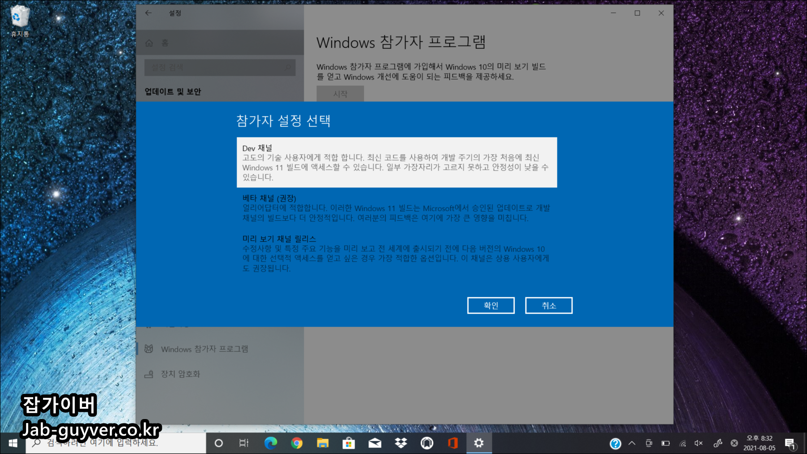Cancel the dialog with 취소
Image resolution: width=807 pixels, height=454 pixels.
(549, 306)
